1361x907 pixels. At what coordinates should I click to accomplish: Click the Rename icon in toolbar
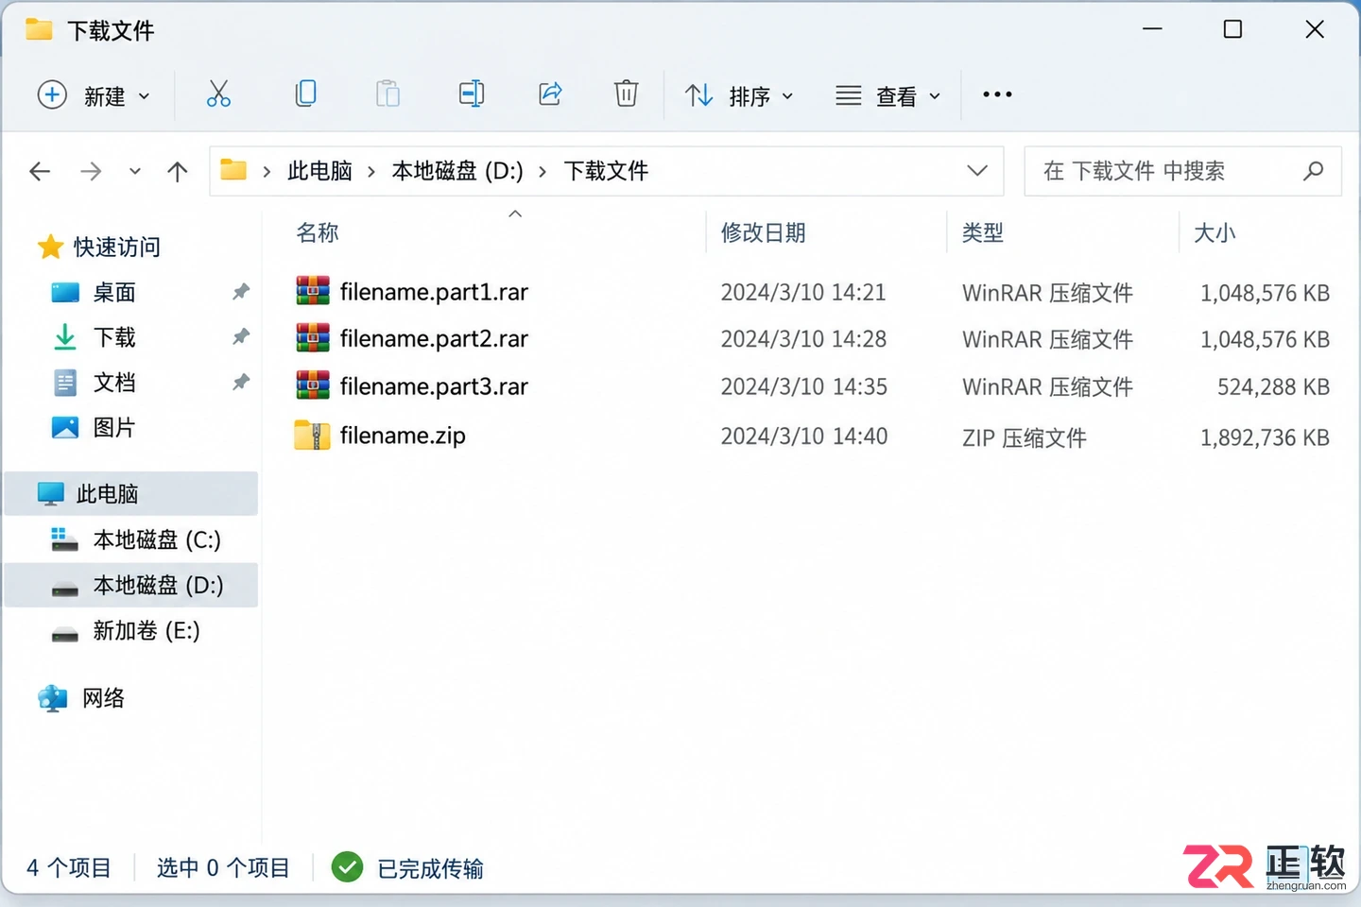(471, 94)
